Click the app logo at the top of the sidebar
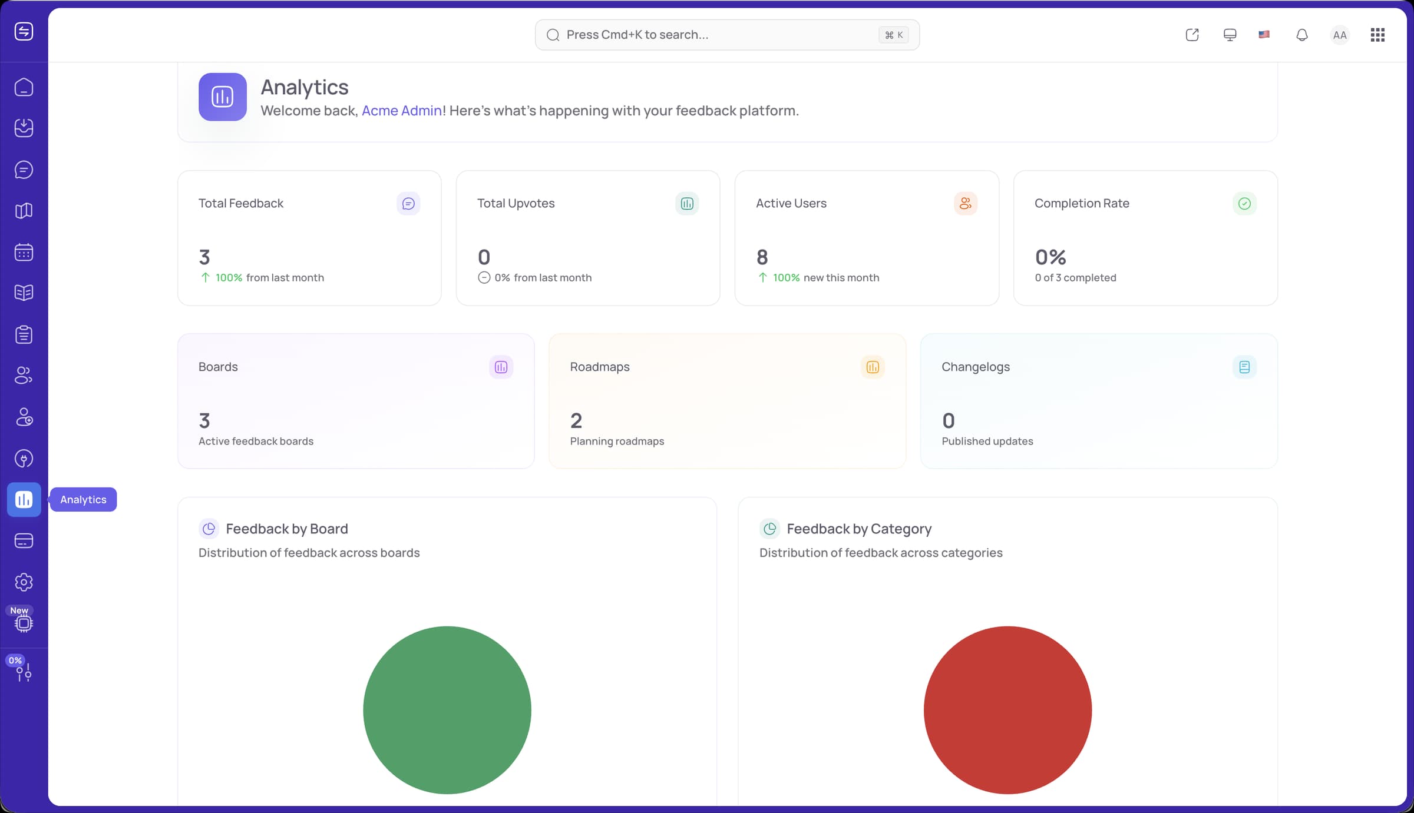Viewport: 1414px width, 813px height. 24,31
